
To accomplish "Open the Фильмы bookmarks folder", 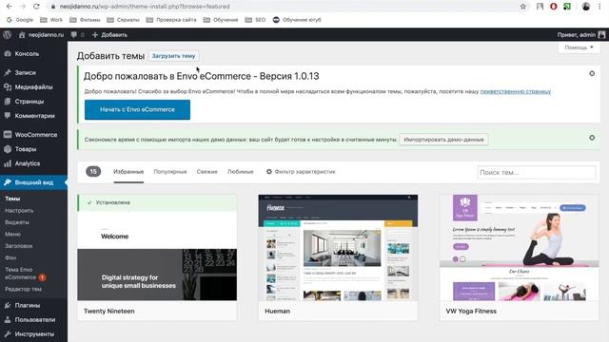I will pyautogui.click(x=85, y=20).
